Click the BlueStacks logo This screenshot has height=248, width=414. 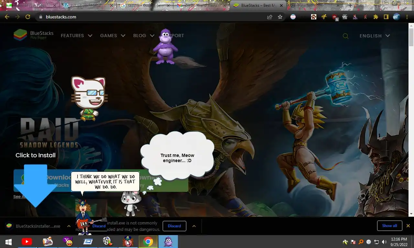coord(33,35)
